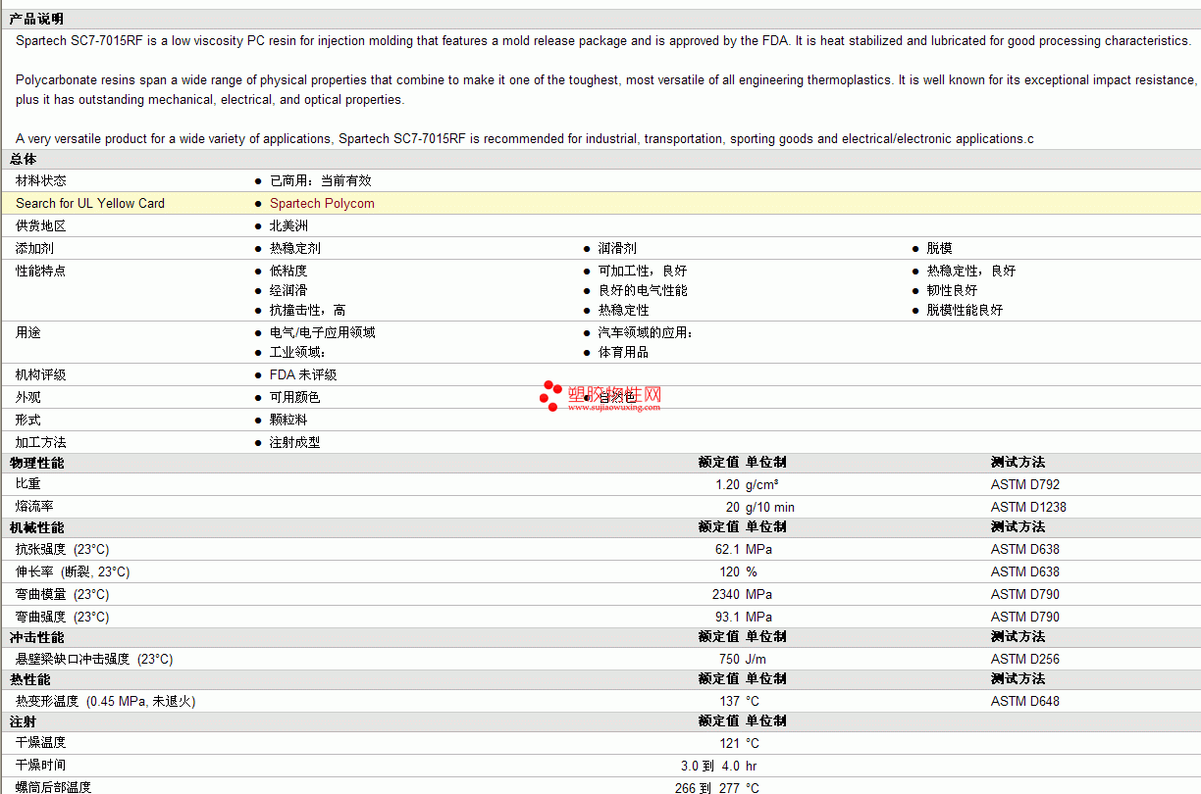Click the 悬壁梁缺口冲击强度 (23°C) row

click(x=600, y=659)
